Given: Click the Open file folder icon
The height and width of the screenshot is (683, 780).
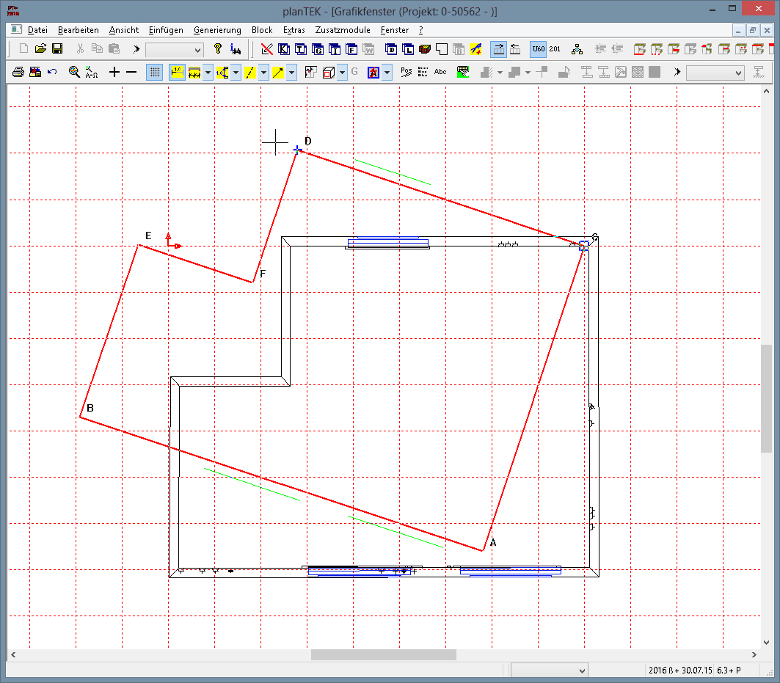Looking at the screenshot, I should pyautogui.click(x=40, y=49).
